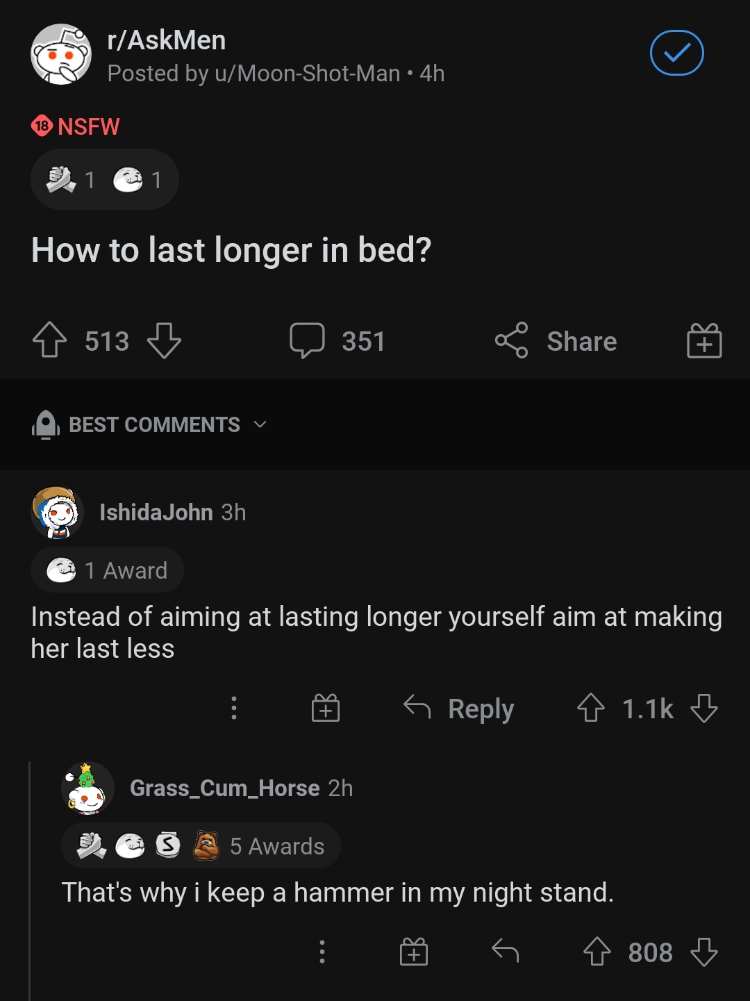Screen dimensions: 750x1001
Task: Open the r/AskMen community avatar
Action: 61,54
